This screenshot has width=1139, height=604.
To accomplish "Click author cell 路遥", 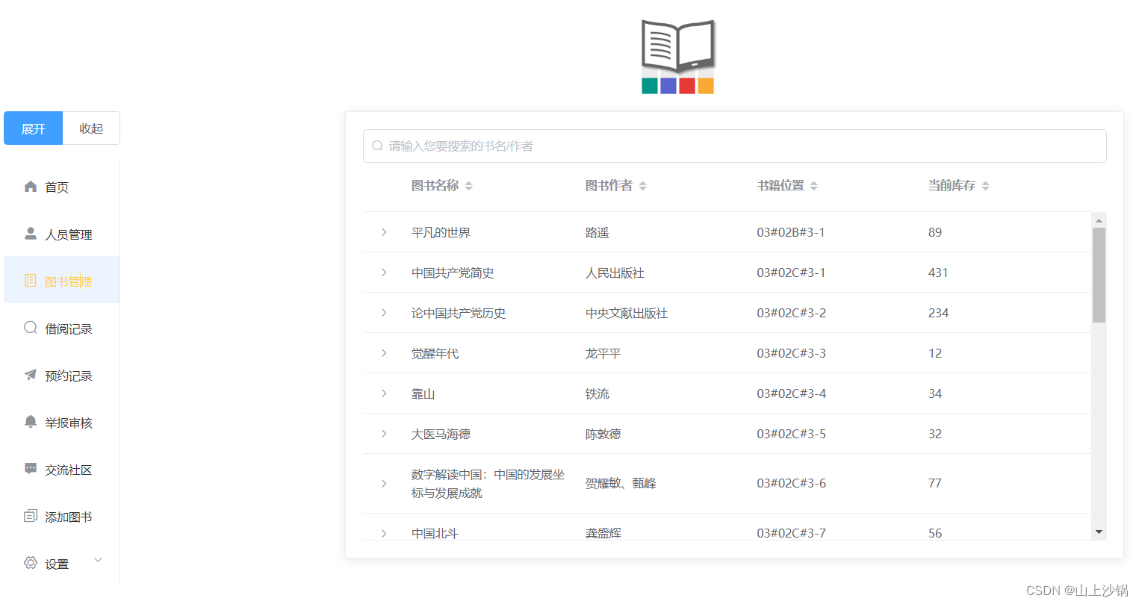I will point(597,232).
